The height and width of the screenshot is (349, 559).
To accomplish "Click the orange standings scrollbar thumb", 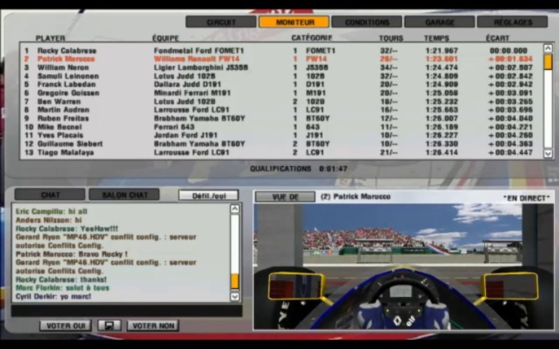I will [x=548, y=62].
